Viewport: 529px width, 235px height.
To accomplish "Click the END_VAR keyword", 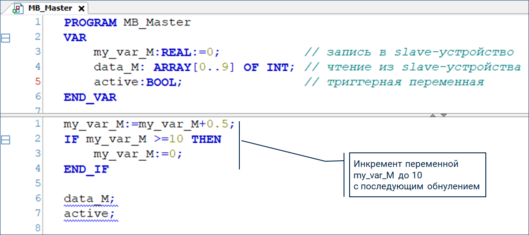I will click(90, 97).
